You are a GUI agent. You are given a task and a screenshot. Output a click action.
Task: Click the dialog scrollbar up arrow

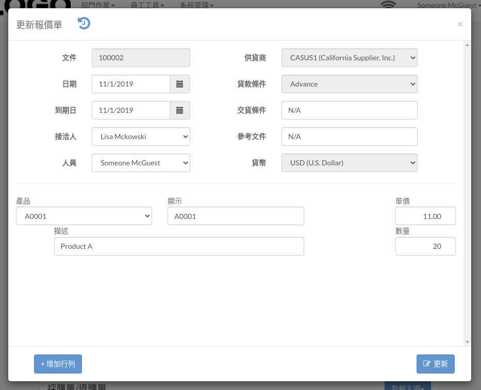467,45
